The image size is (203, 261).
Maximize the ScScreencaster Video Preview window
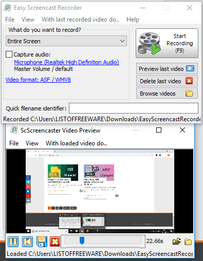[159, 130]
